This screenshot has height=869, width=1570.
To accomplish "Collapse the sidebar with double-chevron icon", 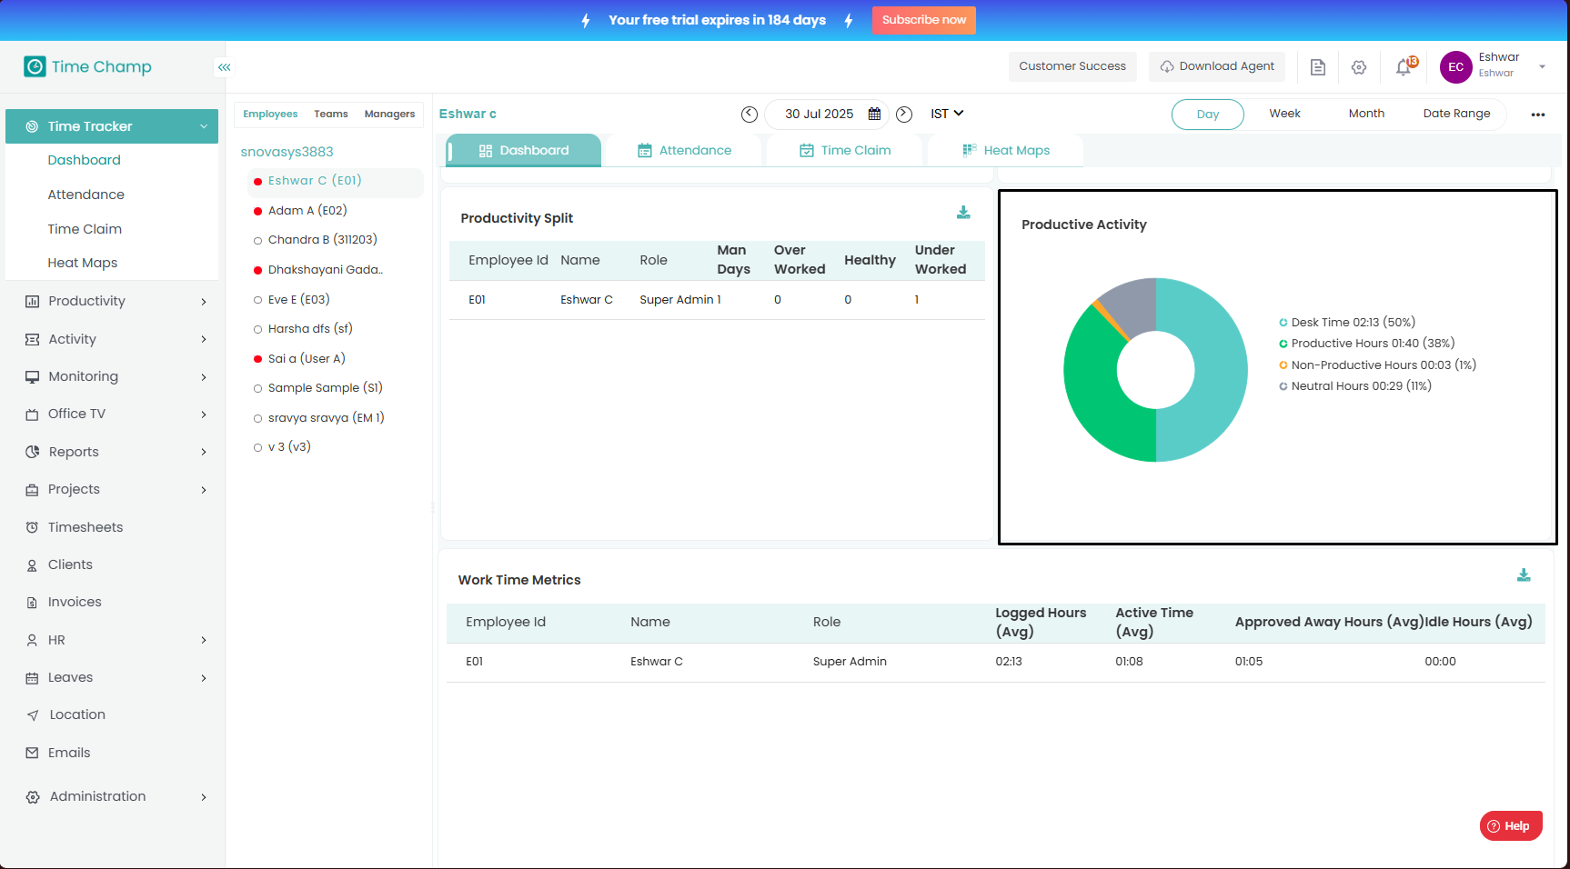I will point(224,67).
